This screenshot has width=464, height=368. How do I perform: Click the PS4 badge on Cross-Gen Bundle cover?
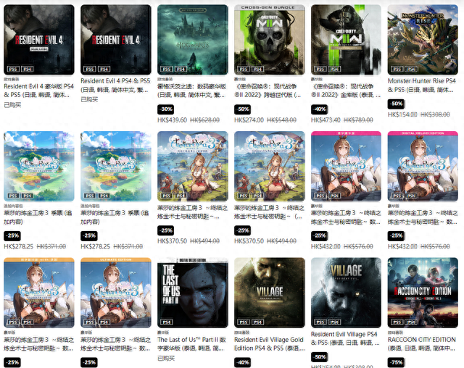tap(257, 69)
